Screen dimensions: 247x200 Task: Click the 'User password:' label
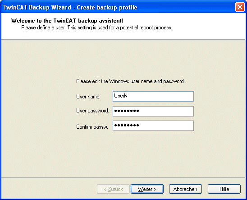pos(92,111)
